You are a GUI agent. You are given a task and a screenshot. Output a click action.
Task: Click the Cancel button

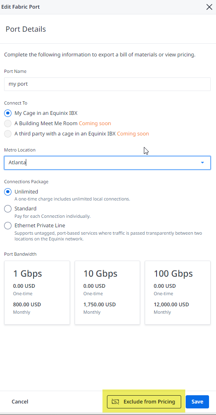point(20,401)
